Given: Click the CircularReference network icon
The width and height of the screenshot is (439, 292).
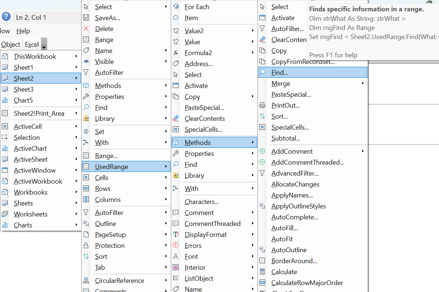Looking at the screenshot, I should 86,280.
